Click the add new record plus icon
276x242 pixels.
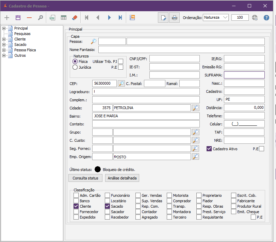tap(7, 18)
